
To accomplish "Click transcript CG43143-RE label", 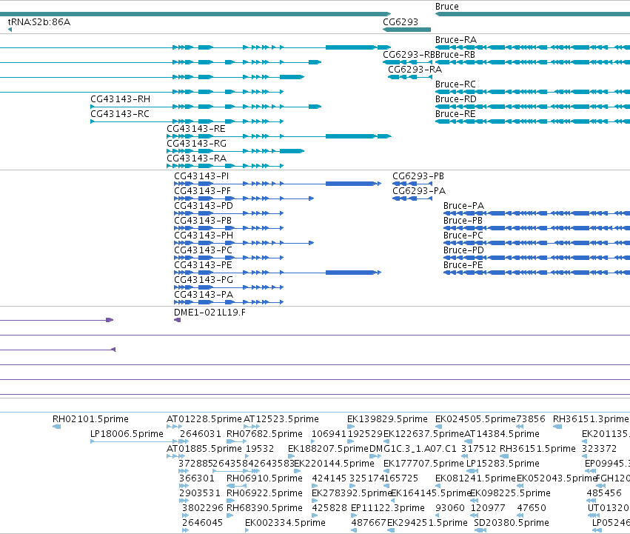I will pyautogui.click(x=196, y=129).
